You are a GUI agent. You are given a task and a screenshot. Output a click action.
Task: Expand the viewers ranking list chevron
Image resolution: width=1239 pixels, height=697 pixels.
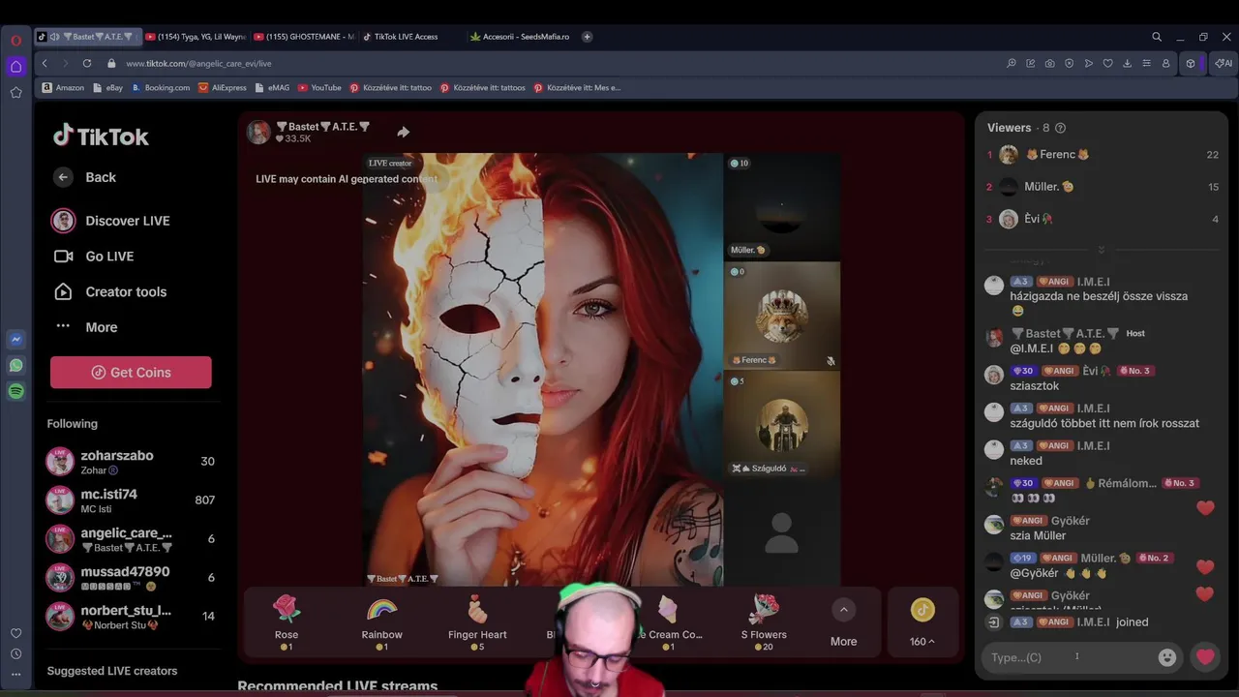click(x=1101, y=250)
